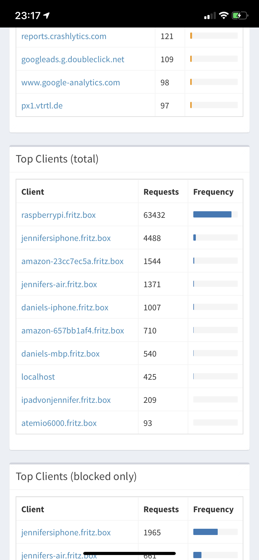Image resolution: width=259 pixels, height=560 pixels.
Task: Tap the home indicator bar at bottom
Action: point(129,553)
